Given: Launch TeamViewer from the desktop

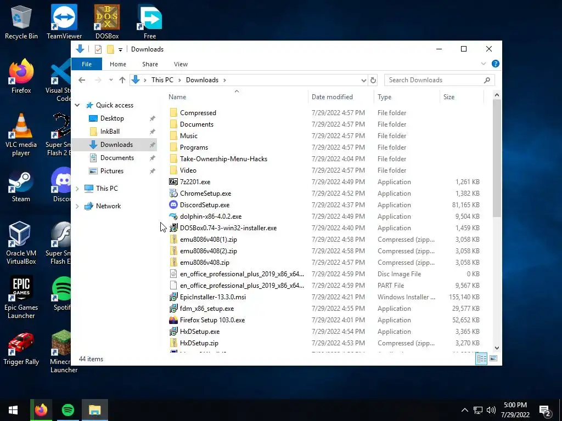Looking at the screenshot, I should (x=64, y=22).
